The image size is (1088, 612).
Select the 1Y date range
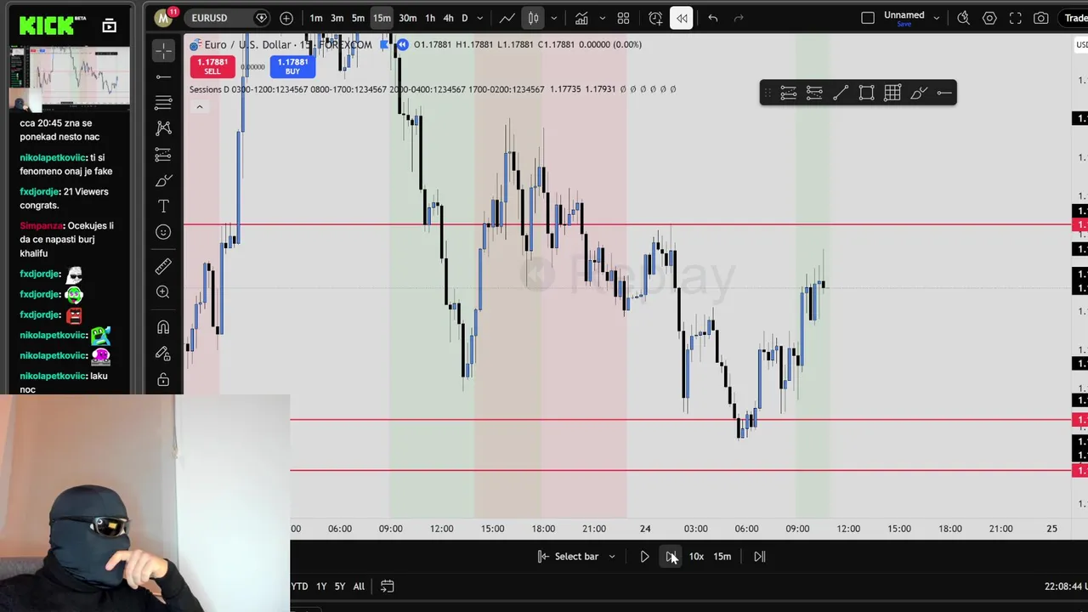pos(321,586)
